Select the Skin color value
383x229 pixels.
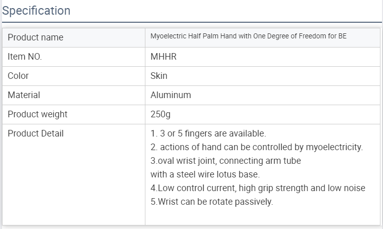point(159,76)
